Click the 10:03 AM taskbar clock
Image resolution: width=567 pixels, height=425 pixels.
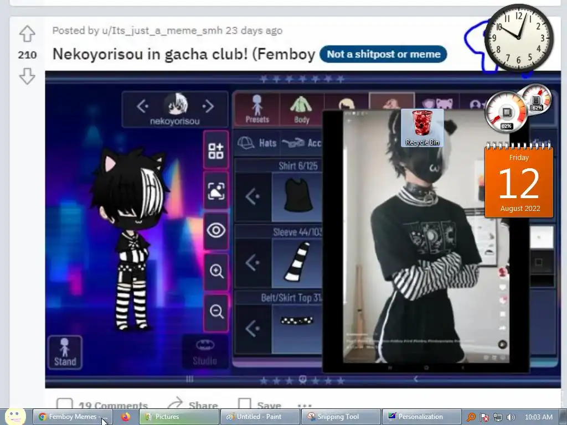pos(538,417)
